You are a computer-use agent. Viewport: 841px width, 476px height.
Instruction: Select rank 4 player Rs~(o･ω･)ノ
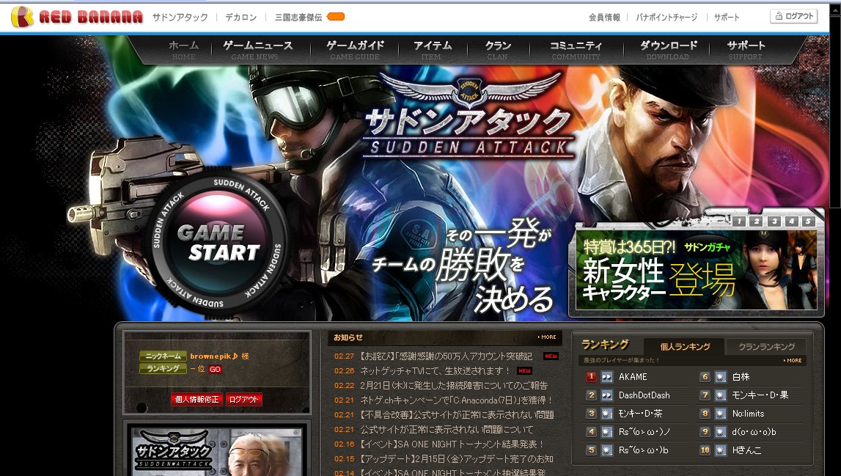point(644,431)
